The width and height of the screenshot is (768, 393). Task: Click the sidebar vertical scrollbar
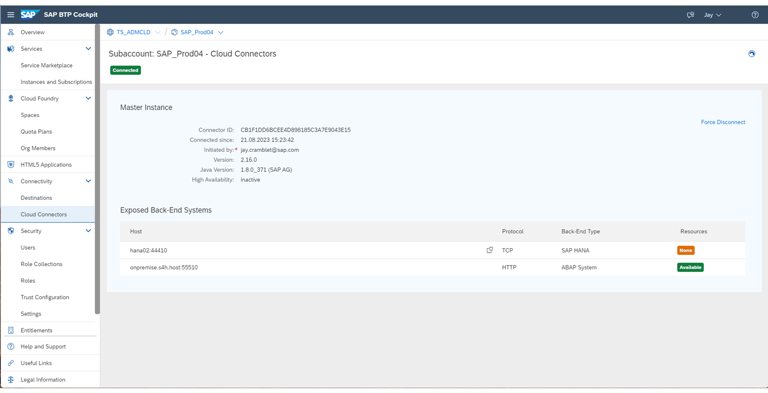point(97,169)
